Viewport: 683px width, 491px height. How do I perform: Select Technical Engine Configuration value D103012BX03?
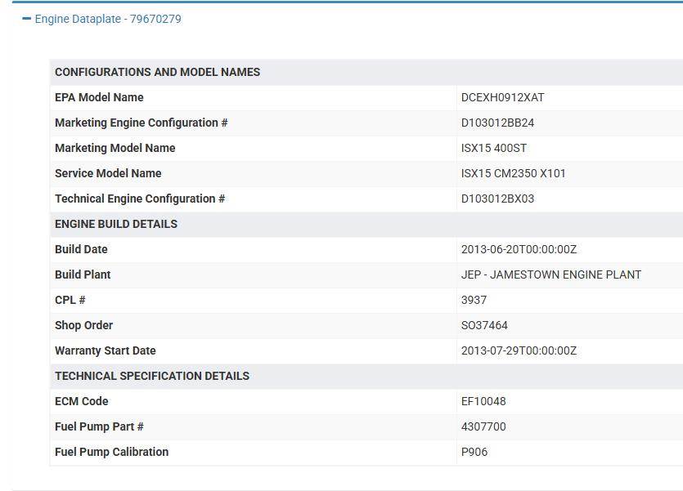pos(497,199)
